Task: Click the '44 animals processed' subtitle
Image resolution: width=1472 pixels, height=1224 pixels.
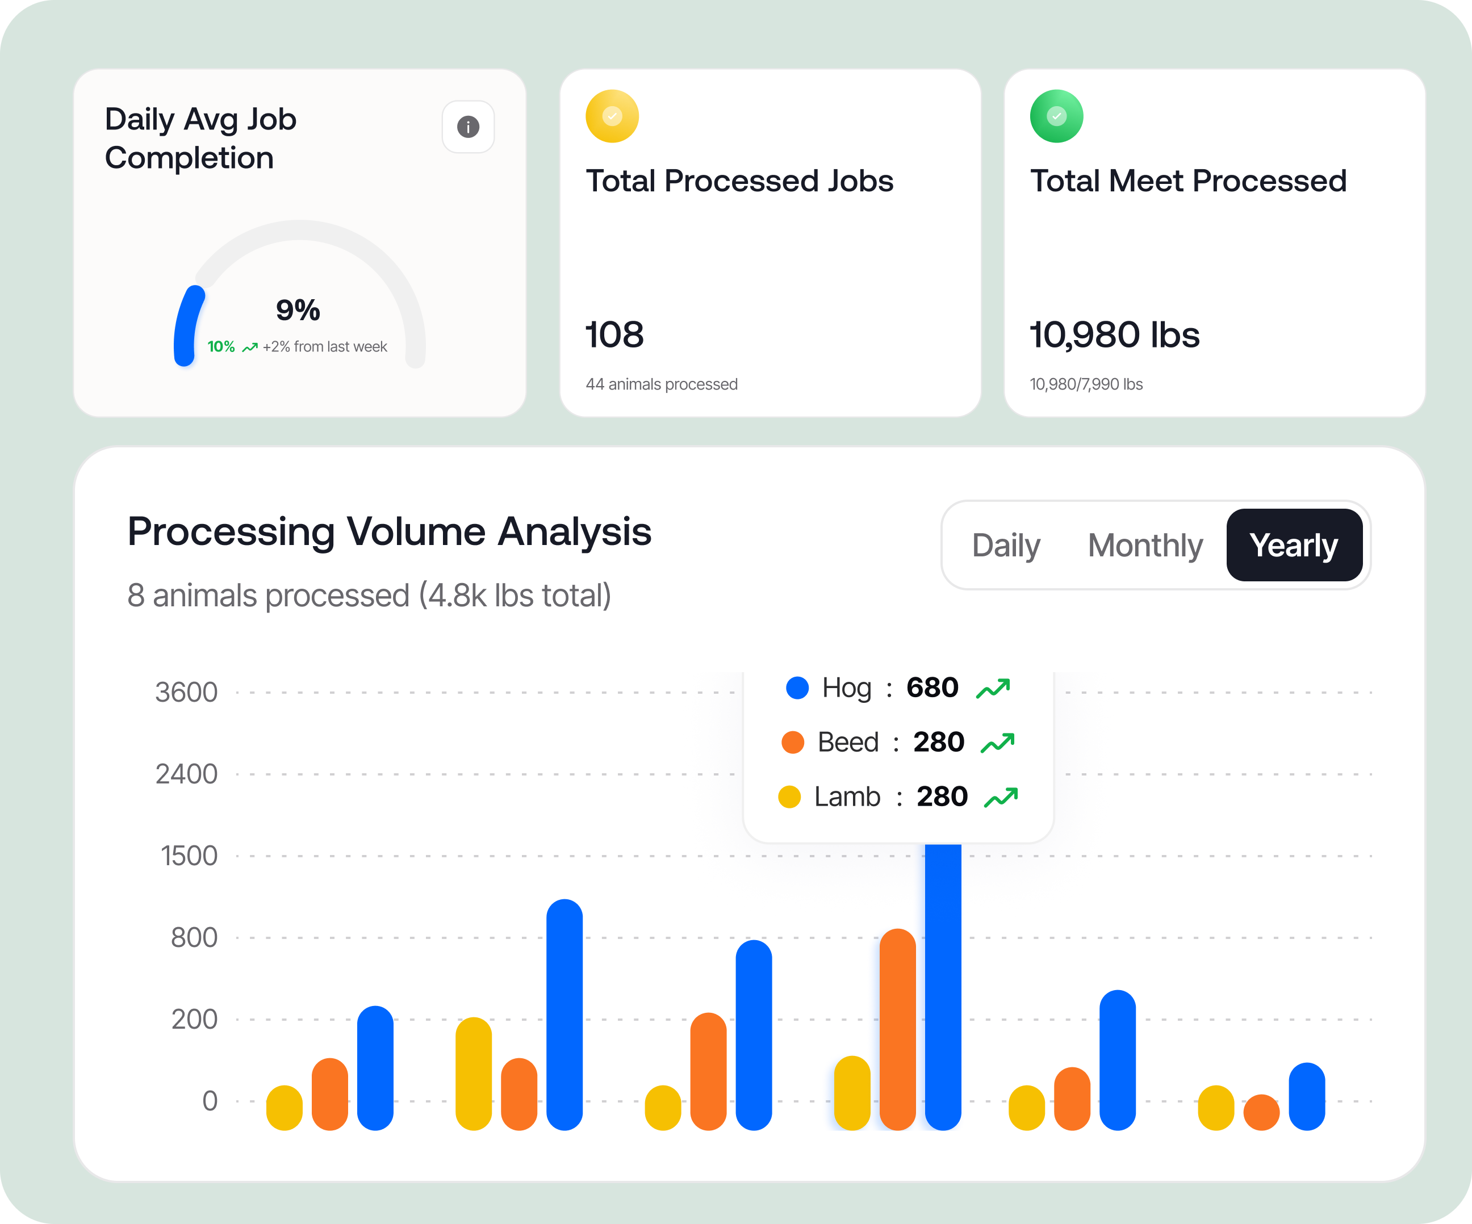Action: point(662,384)
